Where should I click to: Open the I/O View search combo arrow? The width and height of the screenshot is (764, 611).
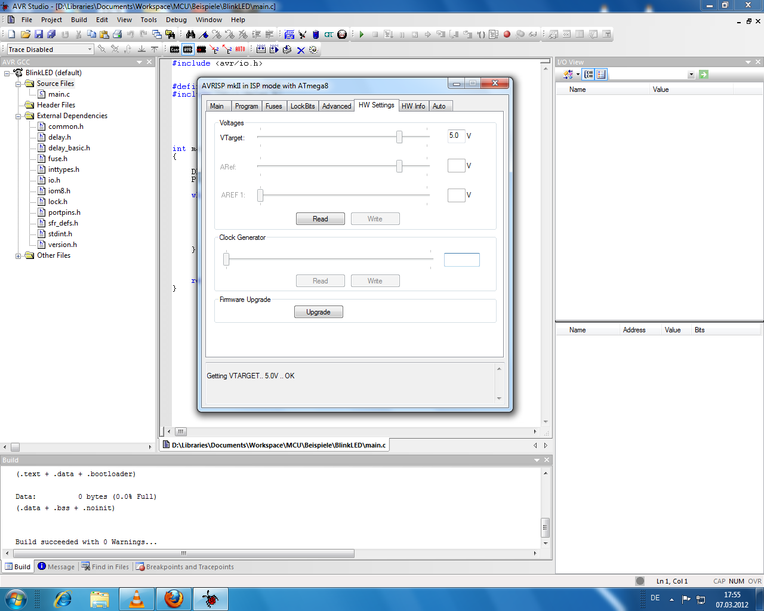[x=691, y=75]
